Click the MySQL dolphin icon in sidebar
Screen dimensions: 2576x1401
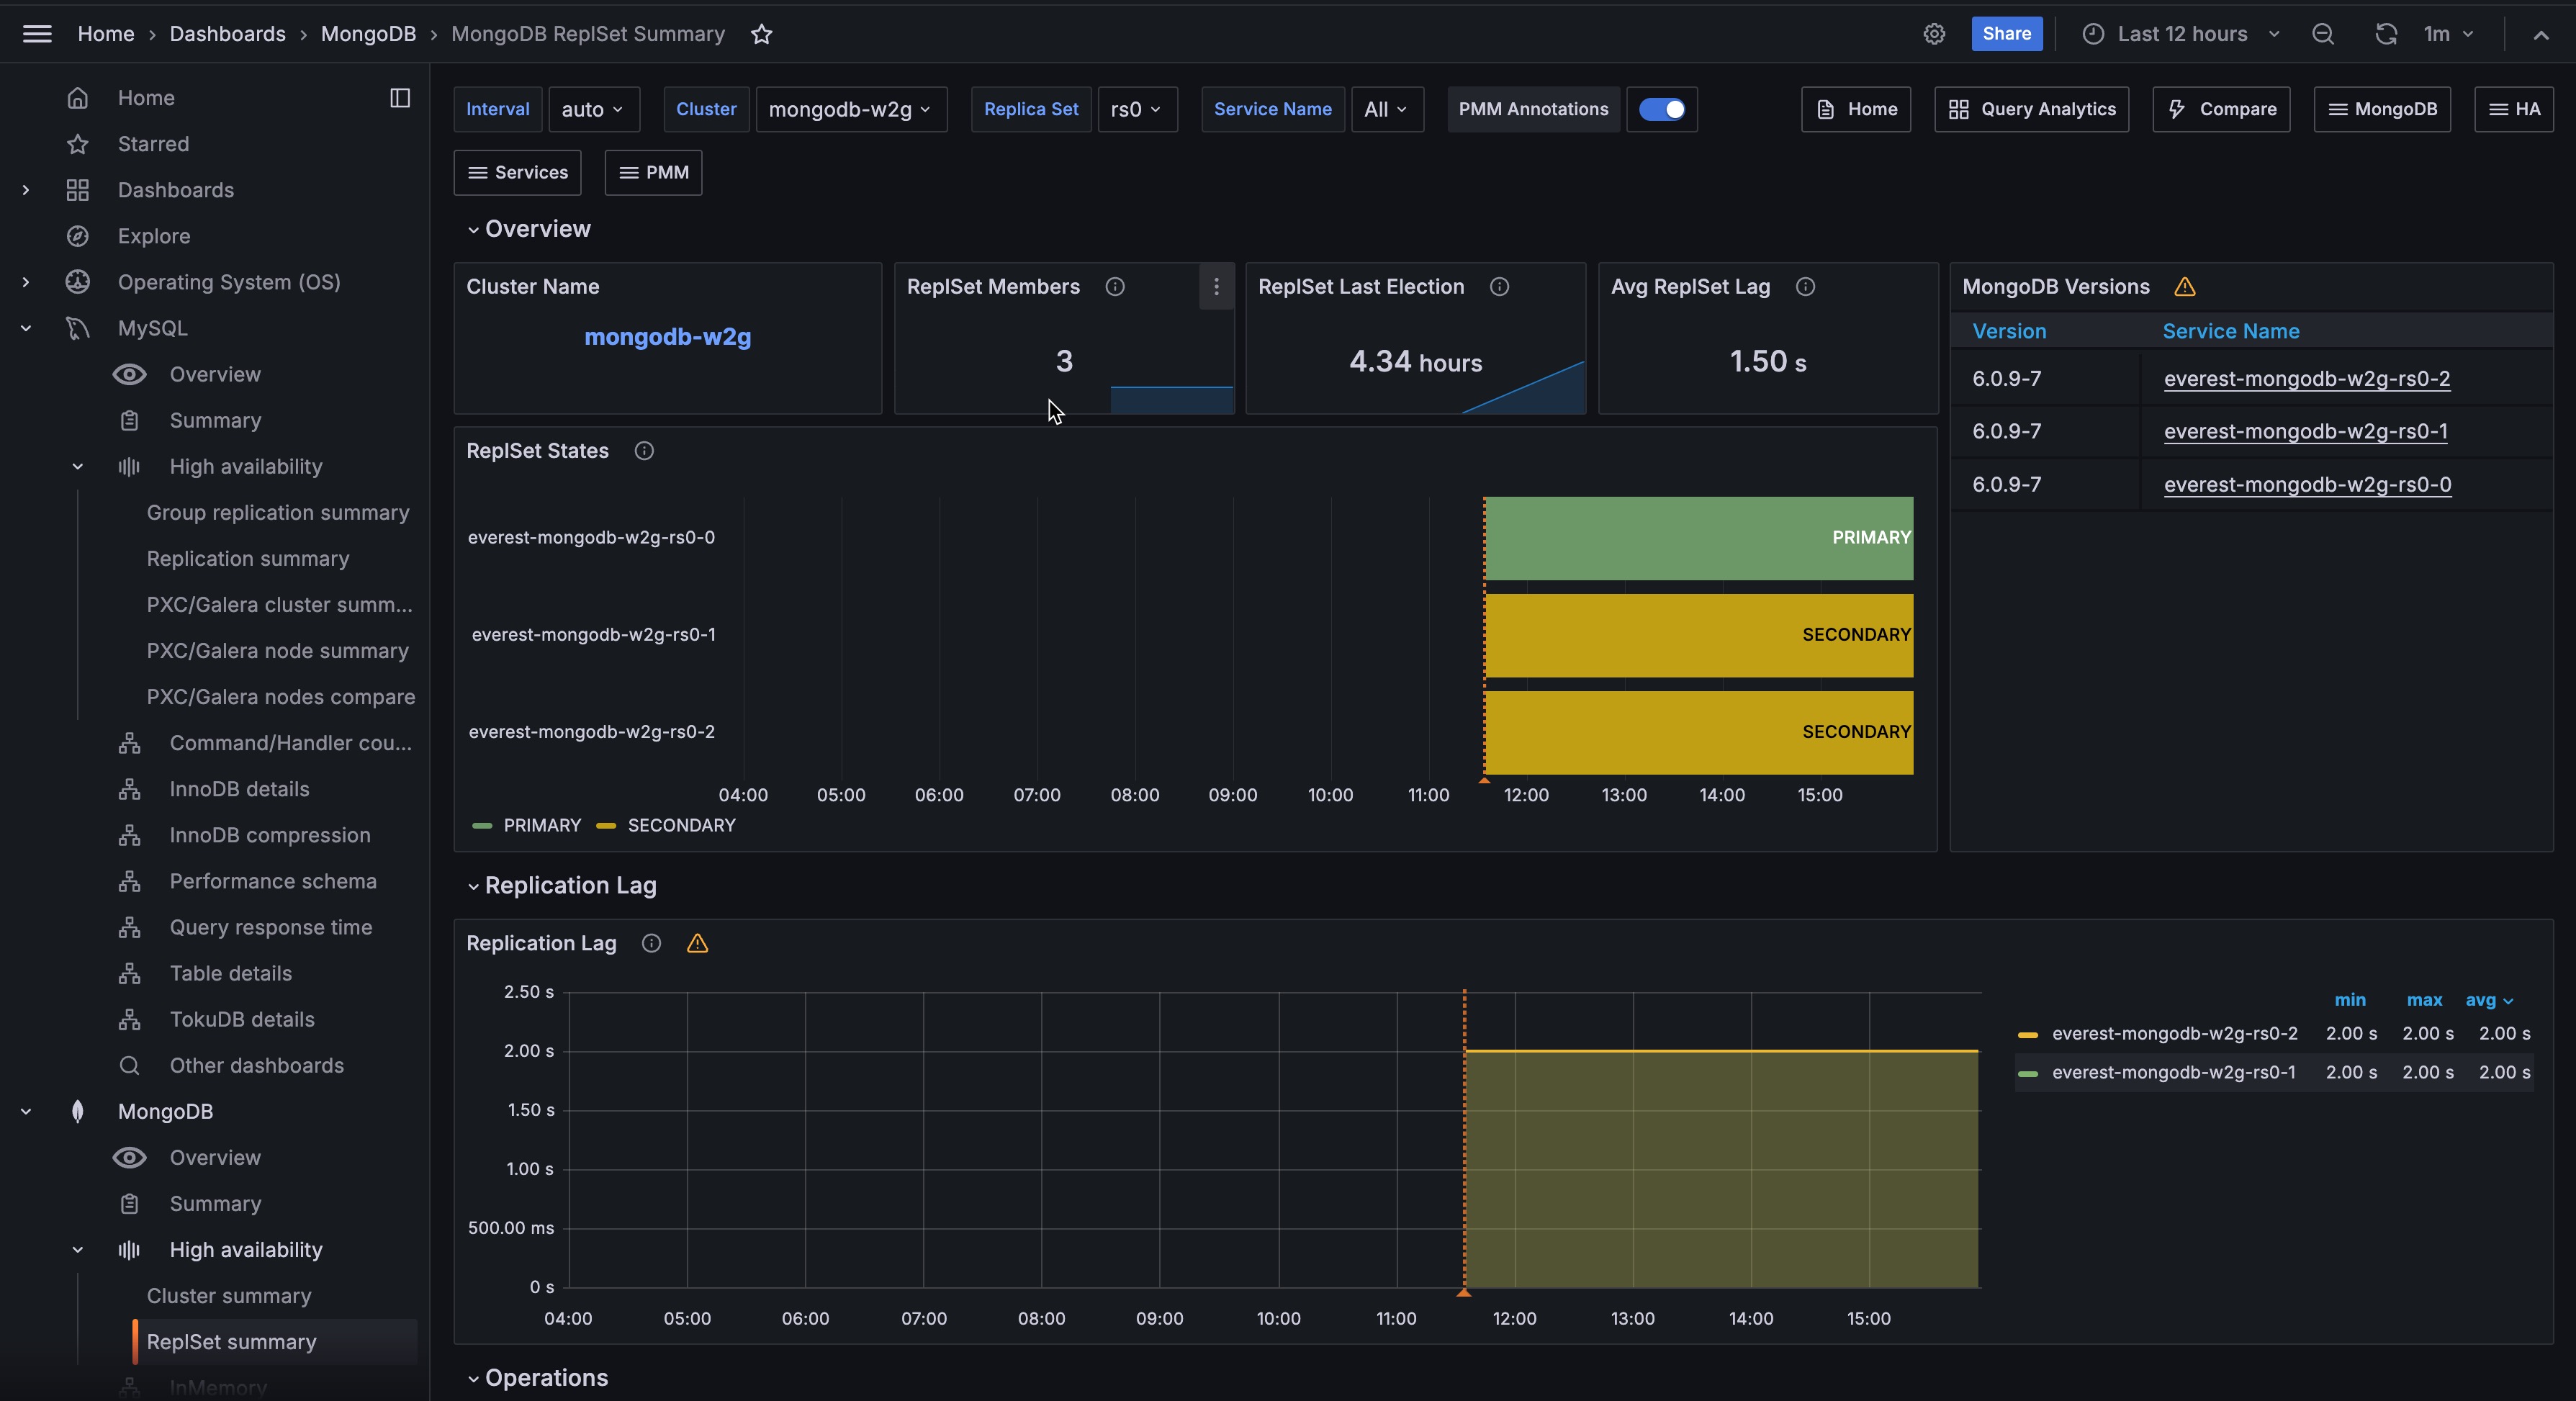(78, 328)
